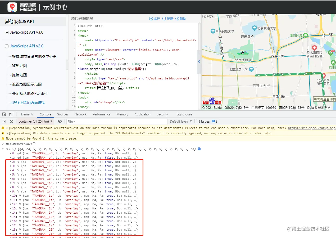Click the 中央民族大学 marker icon on map
Screen dimensions: 336x238
pos(213,31)
